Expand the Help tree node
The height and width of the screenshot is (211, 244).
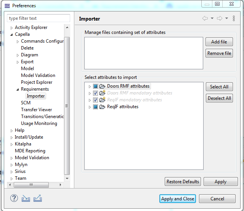click(x=11, y=131)
